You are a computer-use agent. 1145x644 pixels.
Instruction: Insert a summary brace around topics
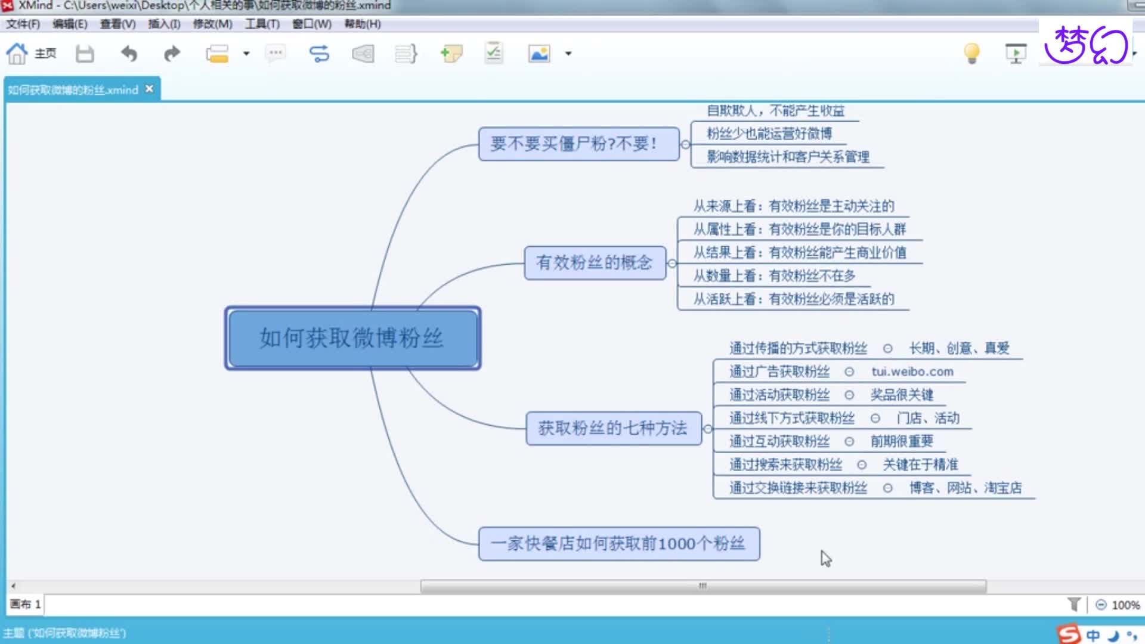tap(406, 54)
